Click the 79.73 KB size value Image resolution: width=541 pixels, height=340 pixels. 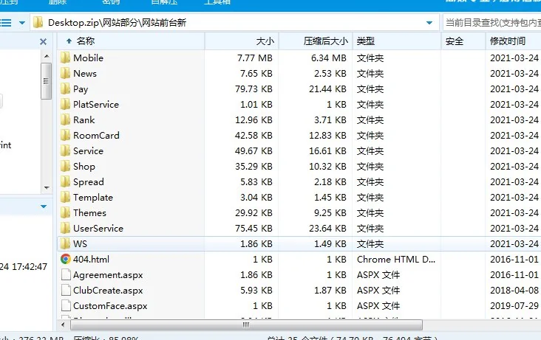point(254,89)
